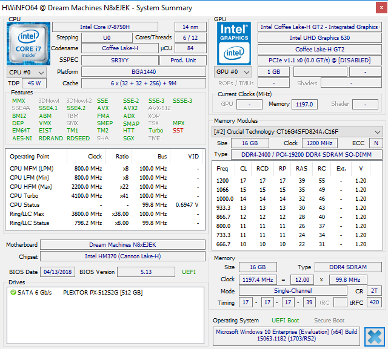Click the PCIe v1.1 x0 DISABLED field
Image resolution: width=388 pixels, height=349 pixels.
tap(319, 60)
